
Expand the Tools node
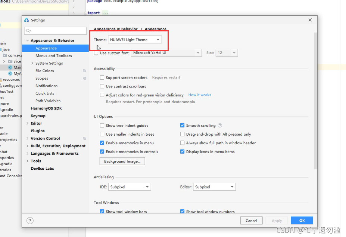coord(27,161)
